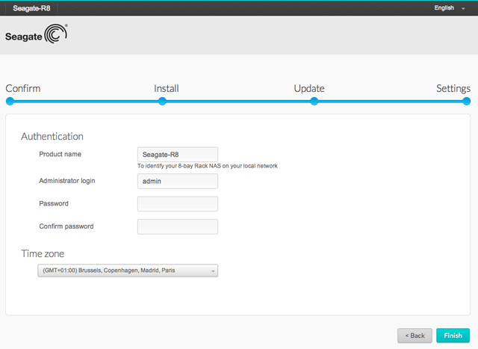Select the Update step dot

pyautogui.click(x=314, y=102)
